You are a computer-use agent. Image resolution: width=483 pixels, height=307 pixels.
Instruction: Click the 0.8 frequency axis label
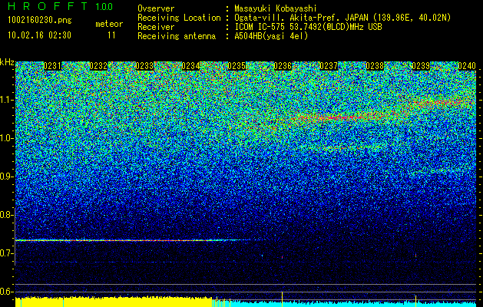[6, 215]
